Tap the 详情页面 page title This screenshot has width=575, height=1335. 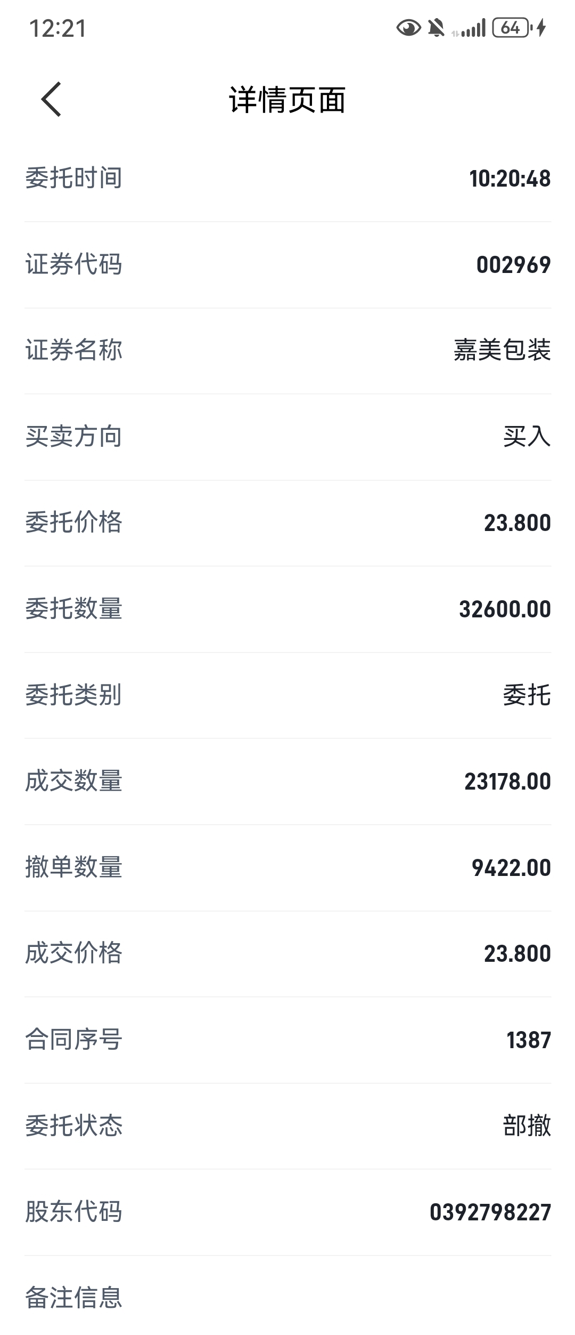[287, 100]
